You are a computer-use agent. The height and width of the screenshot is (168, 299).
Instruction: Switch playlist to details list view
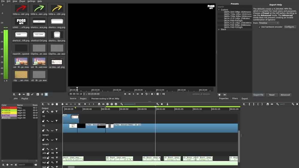point(42,94)
